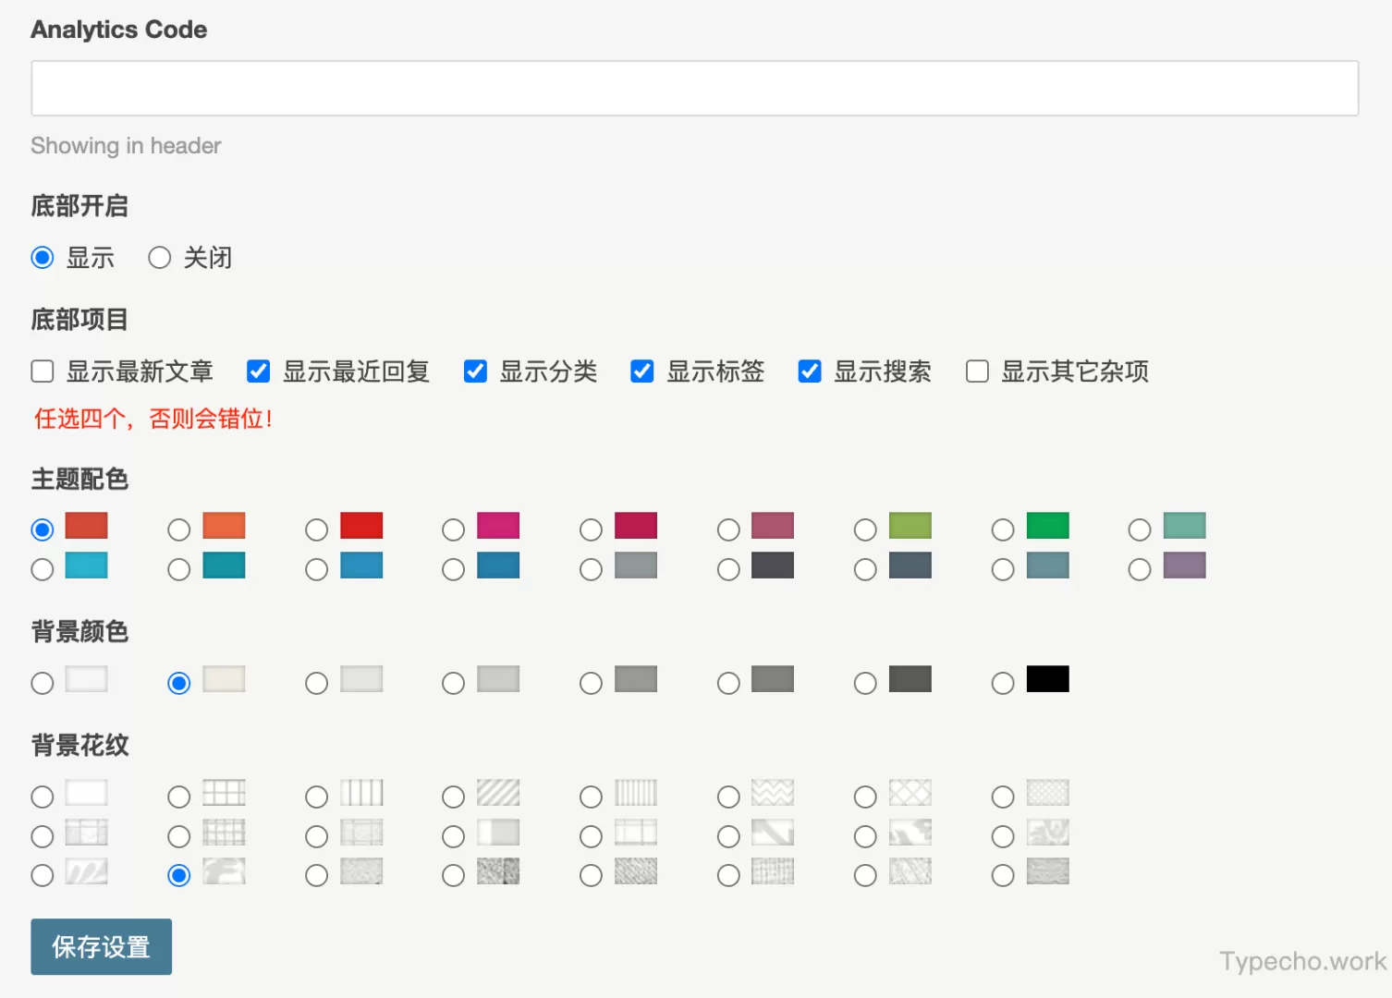
Task: Select the dark charcoal theme color
Action: coord(727,568)
